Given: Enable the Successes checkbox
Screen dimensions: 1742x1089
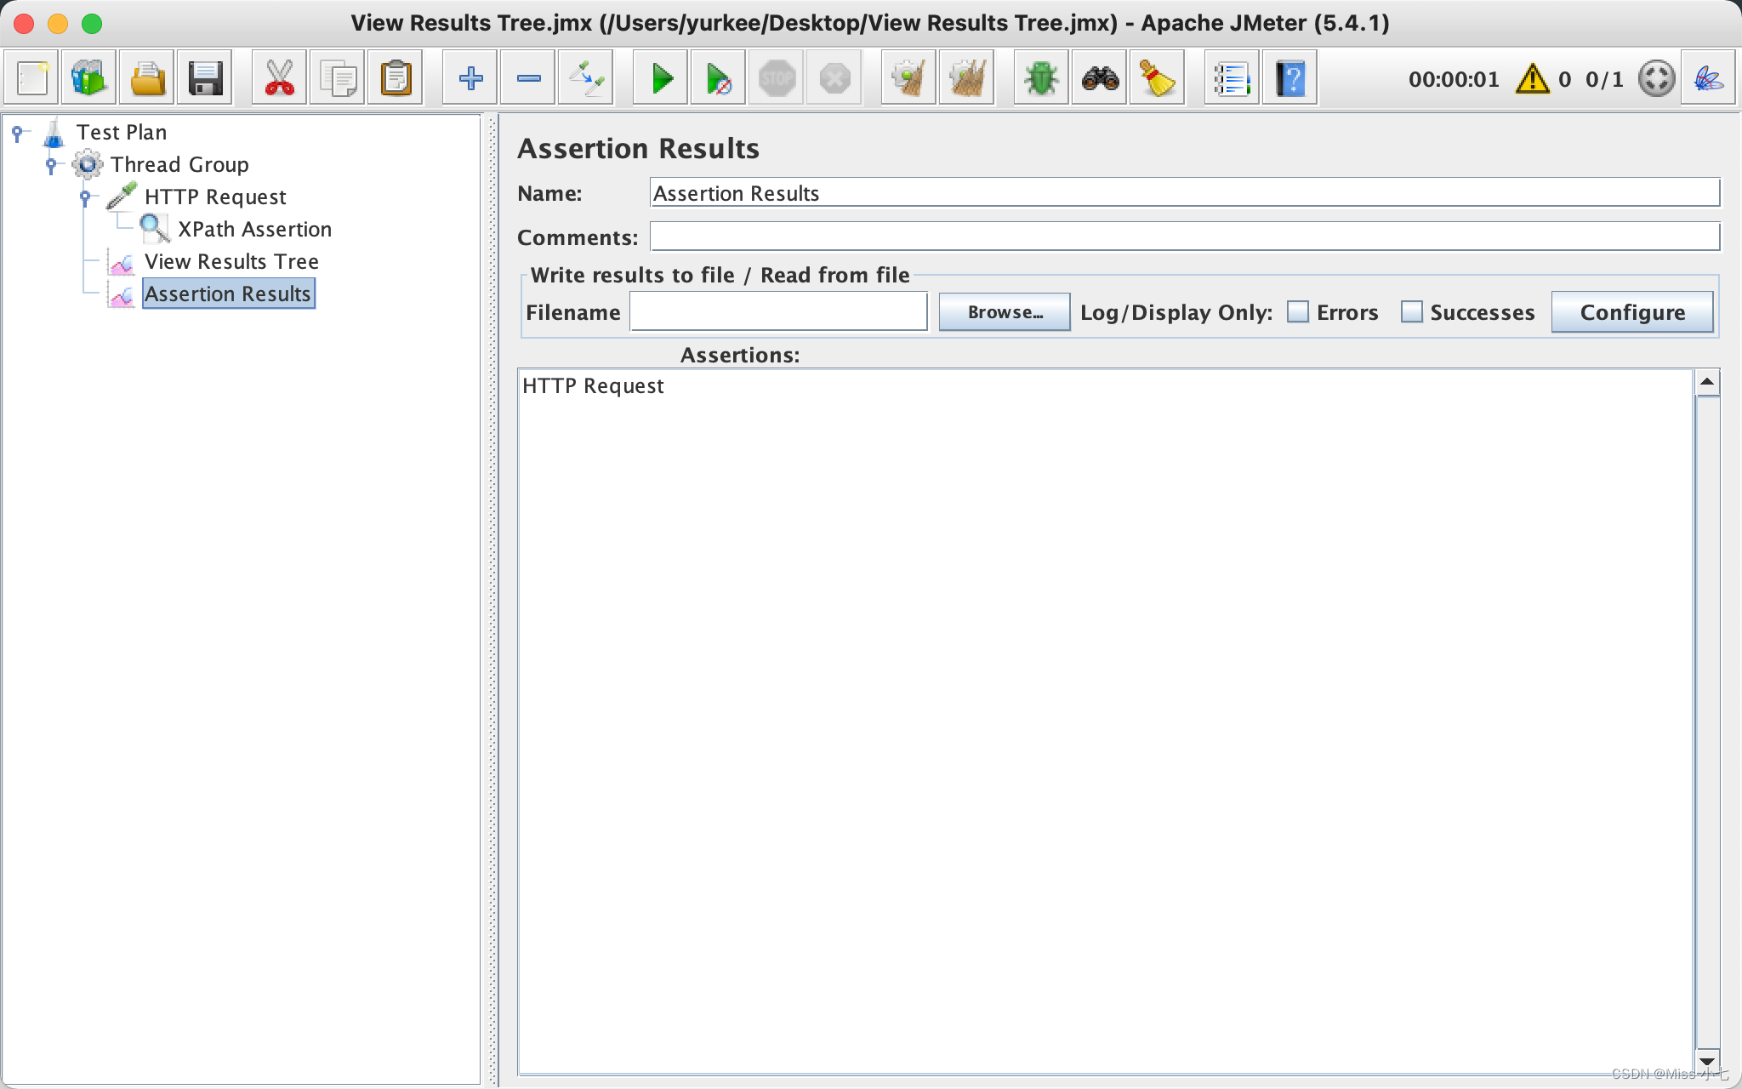Looking at the screenshot, I should pos(1412,312).
